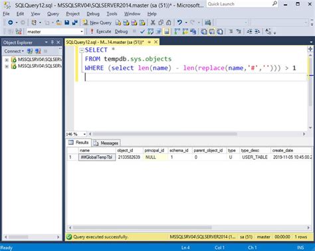Screen dimensions: 315x251
Task: Click the Decrease Indent icon
Action: 249,32
